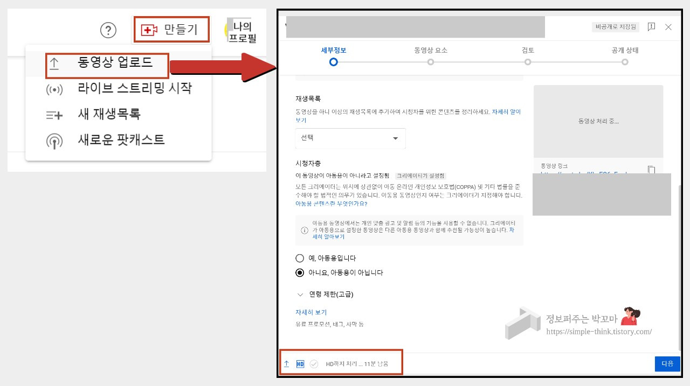This screenshot has width=690, height=386.
Task: Switch to 세부정보 step tab
Action: (x=334, y=51)
